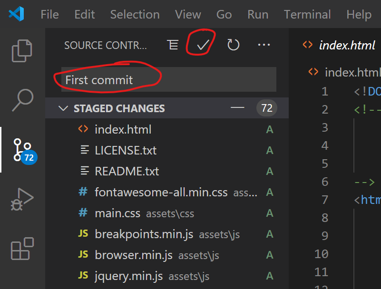Open staged file LICENSE.txt
381x289 pixels.
click(126, 150)
